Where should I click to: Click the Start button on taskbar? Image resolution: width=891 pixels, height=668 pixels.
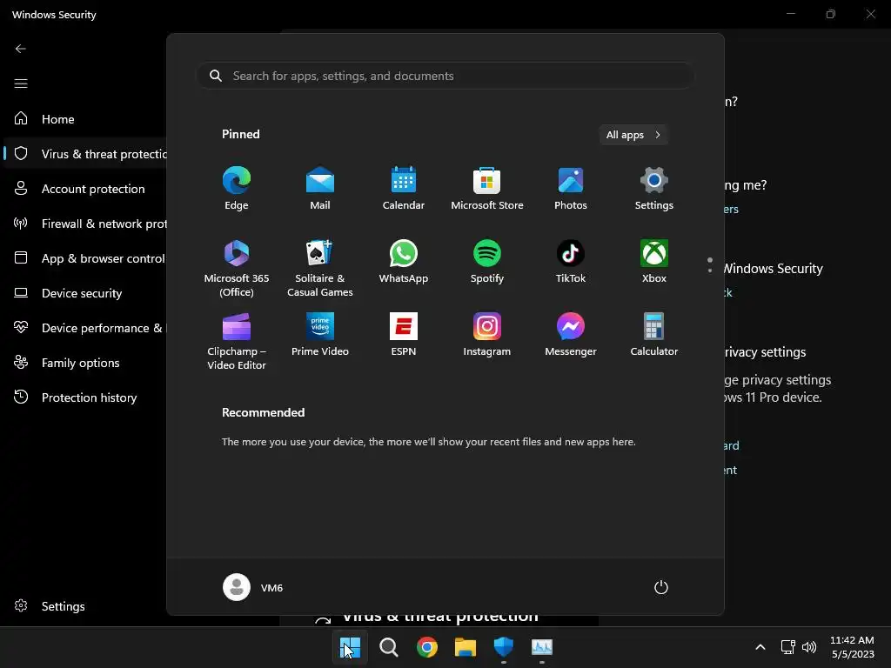350,647
